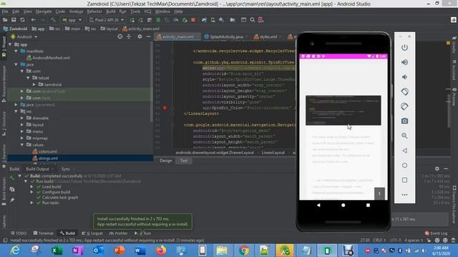This screenshot has height=257, width=458.
Task: Open the Event Log
Action: [436, 233]
